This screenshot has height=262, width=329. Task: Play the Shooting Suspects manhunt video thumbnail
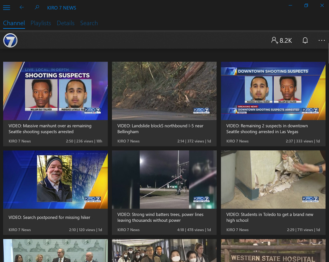coord(55,91)
